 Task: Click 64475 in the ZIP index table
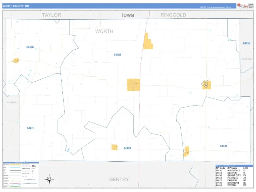click(x=219, y=180)
